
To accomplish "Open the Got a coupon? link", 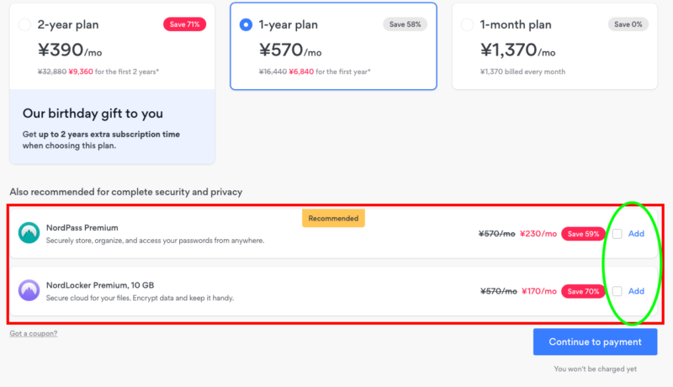I will point(34,333).
